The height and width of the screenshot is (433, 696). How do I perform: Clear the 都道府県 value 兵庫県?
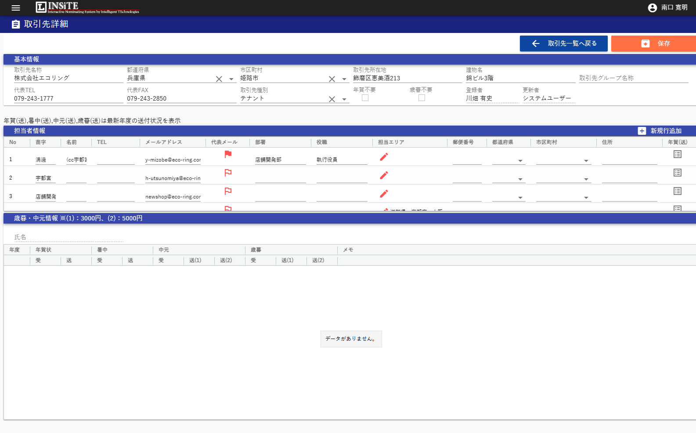(x=219, y=79)
